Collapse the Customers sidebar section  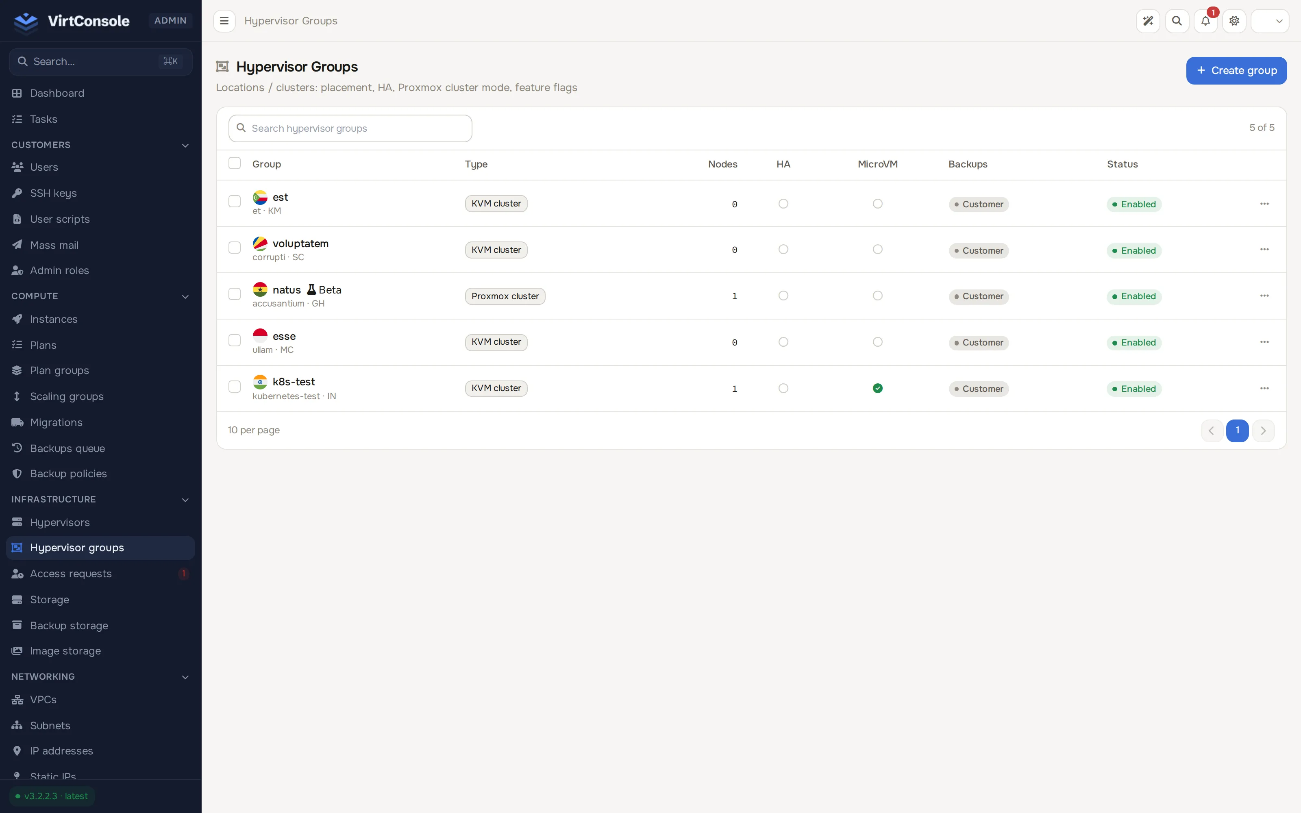pos(100,145)
